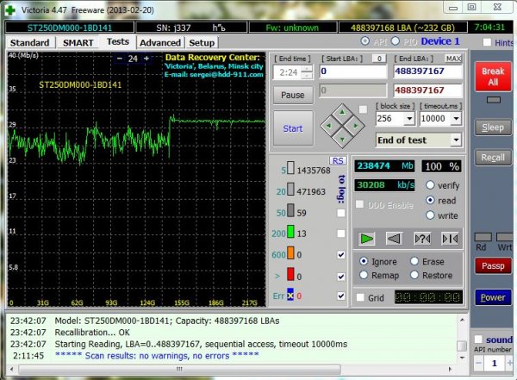517x380 pixels.
Task: Click the up arrow on the diamond navigation pad
Action: (x=342, y=113)
